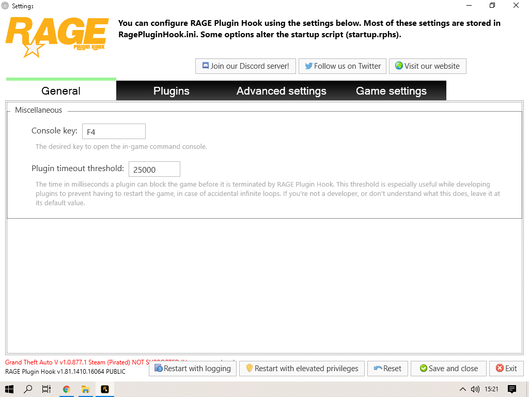Switch to the General tab
The image size is (529, 397).
point(61,90)
